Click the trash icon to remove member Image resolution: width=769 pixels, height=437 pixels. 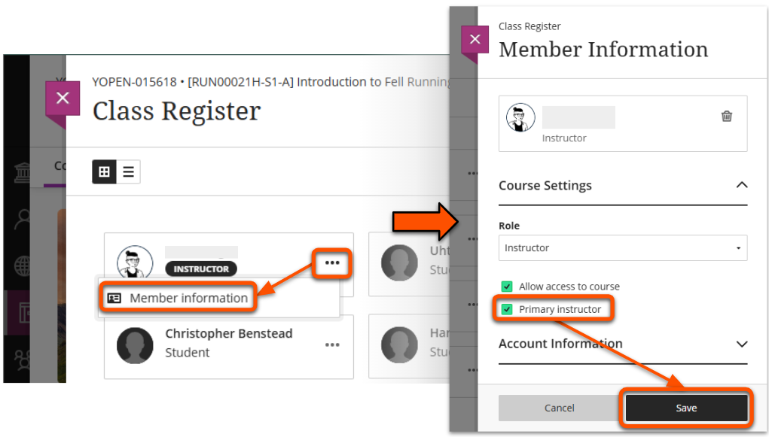click(x=727, y=116)
